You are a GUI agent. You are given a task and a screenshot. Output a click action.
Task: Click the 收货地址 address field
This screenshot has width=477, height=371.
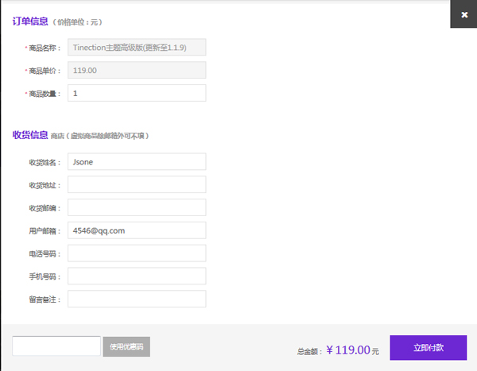137,184
